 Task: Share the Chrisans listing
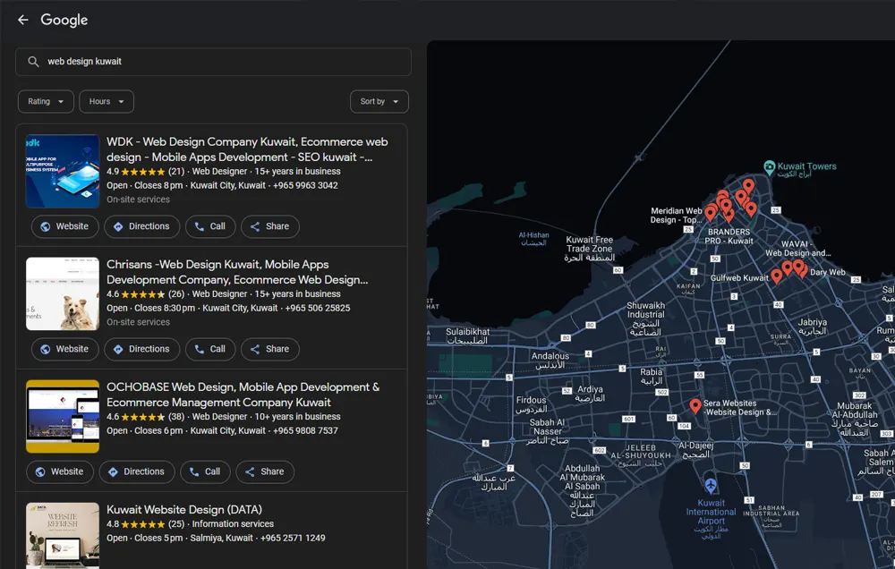click(270, 349)
